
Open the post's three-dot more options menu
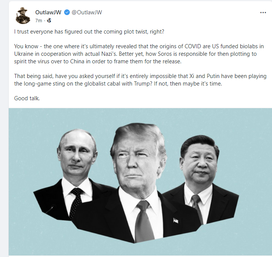tap(263, 12)
